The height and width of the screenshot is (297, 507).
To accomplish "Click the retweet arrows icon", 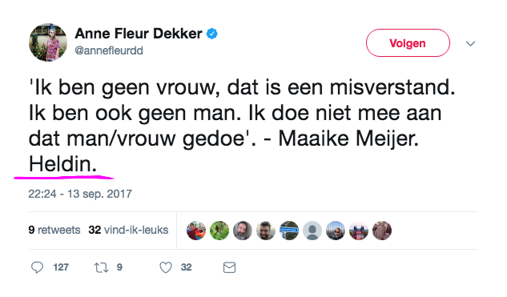I will click(101, 267).
